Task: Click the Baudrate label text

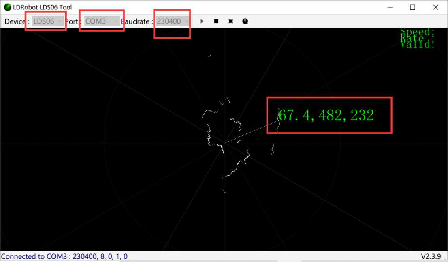Action: [x=137, y=21]
